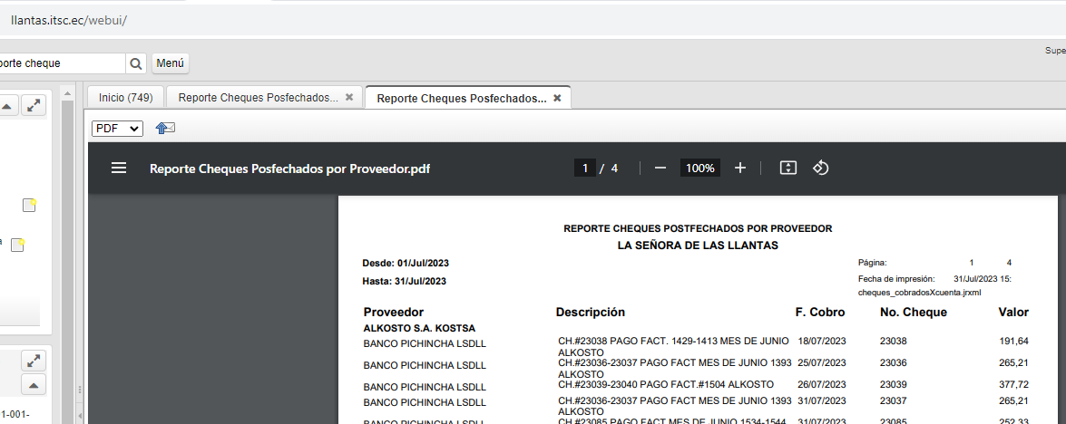Viewport: 1066px width, 424px height.
Task: Click the PDF page number field
Action: tap(585, 169)
